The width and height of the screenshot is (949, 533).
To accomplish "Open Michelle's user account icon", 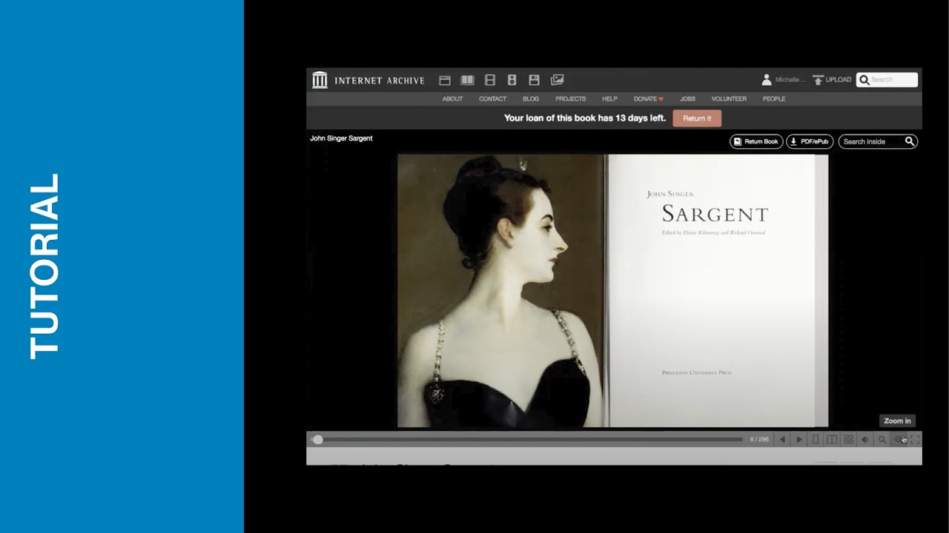I will tap(767, 79).
